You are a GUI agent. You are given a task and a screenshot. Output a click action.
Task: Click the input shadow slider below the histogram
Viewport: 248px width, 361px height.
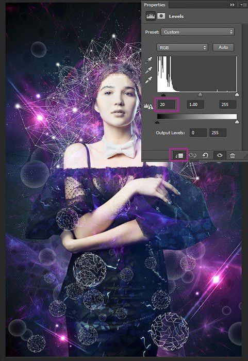tap(163, 94)
